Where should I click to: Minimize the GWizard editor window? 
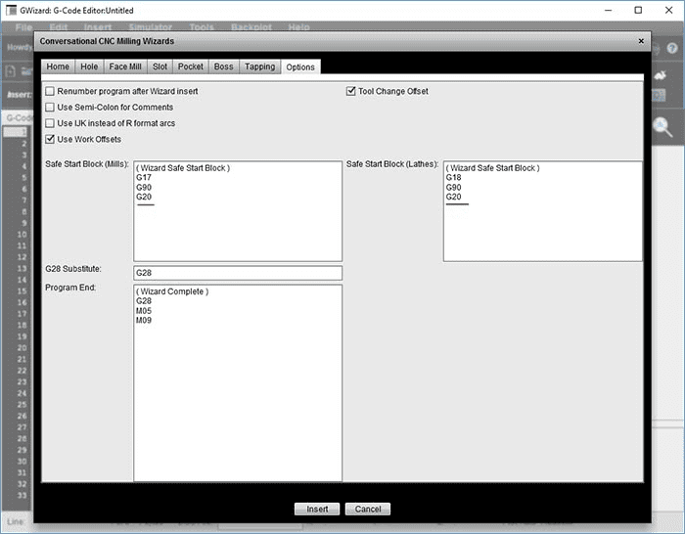click(608, 10)
